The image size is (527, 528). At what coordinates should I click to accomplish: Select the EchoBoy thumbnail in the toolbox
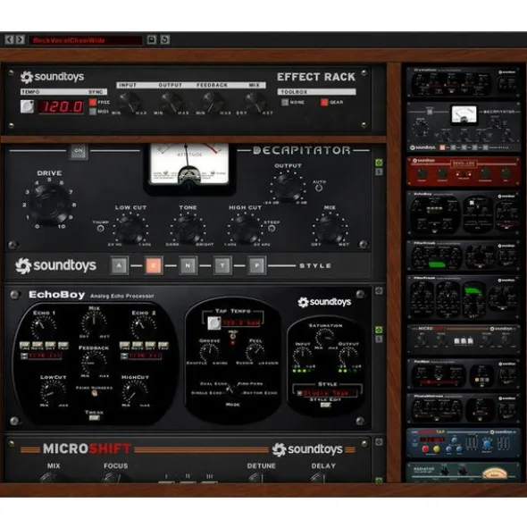coord(464,214)
